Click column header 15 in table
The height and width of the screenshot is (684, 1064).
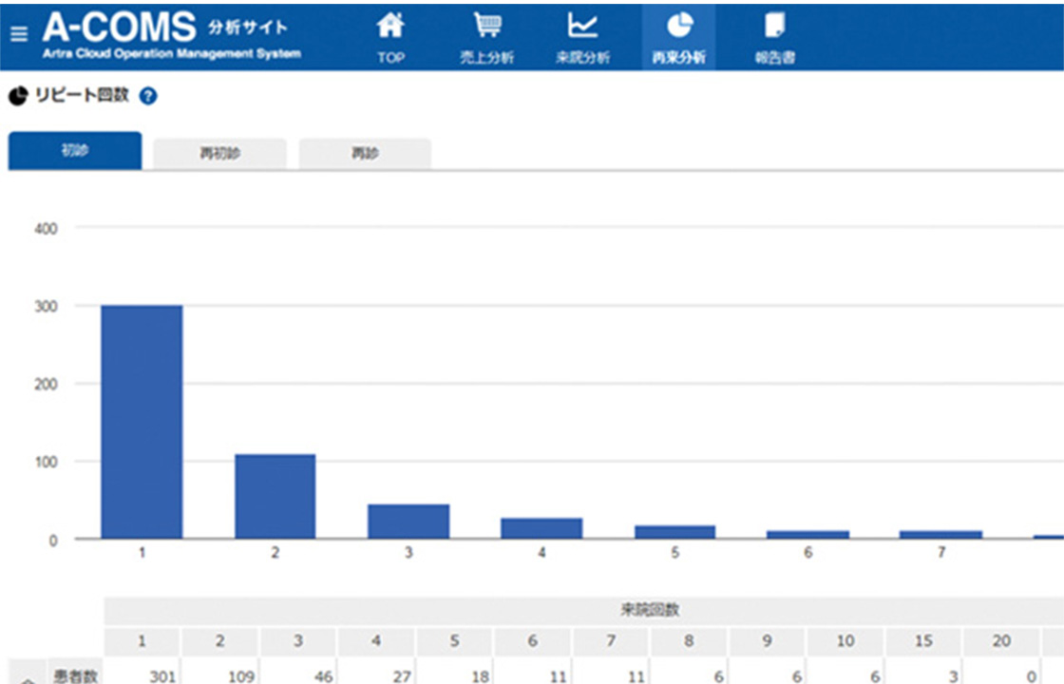tap(923, 641)
